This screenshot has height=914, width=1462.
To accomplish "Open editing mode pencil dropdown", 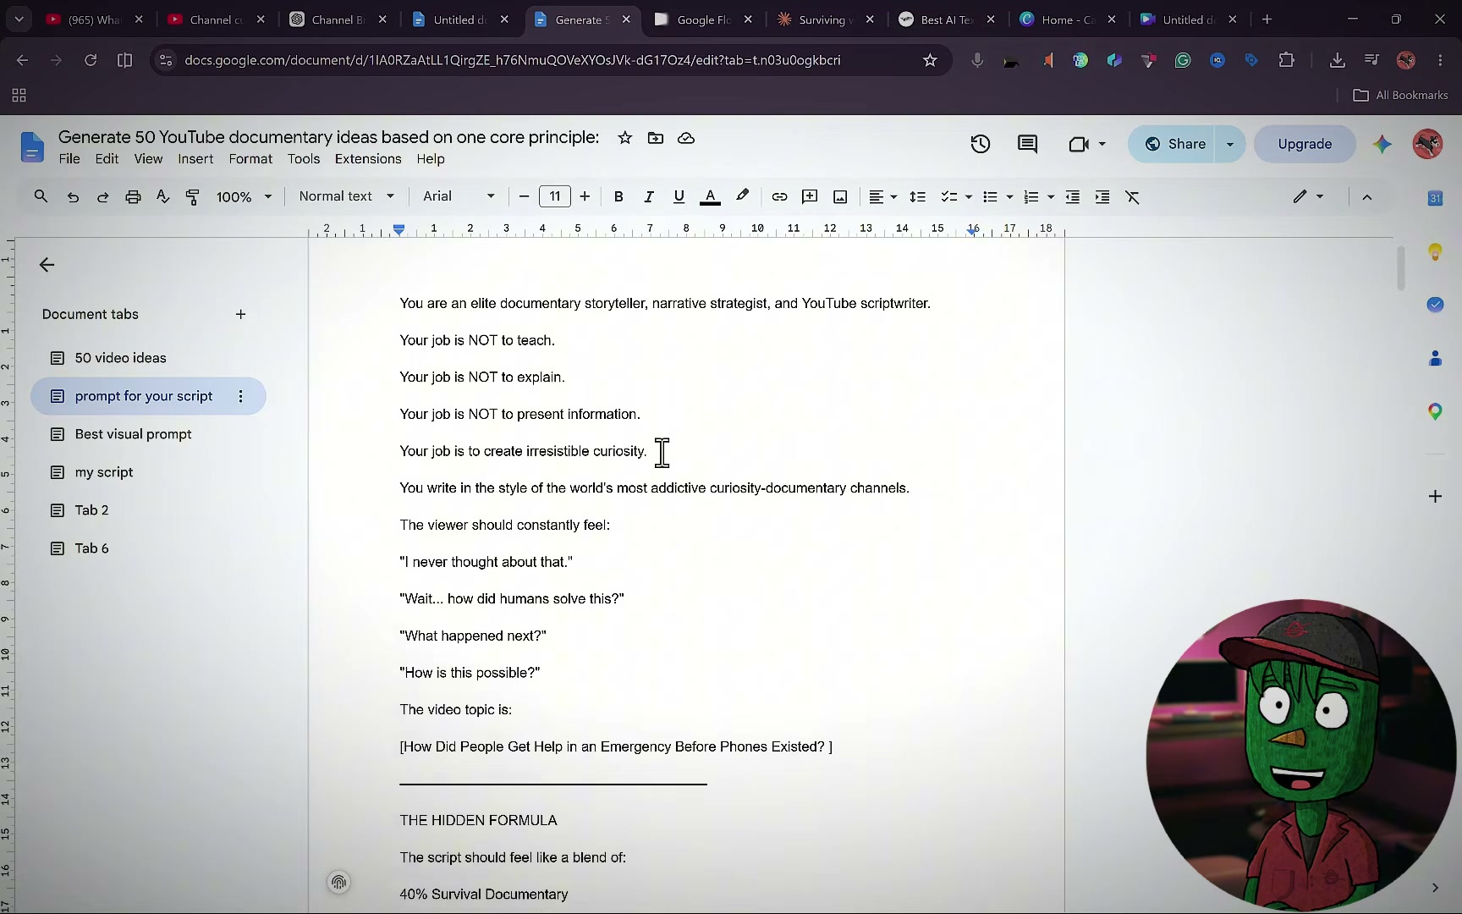I will [x=1308, y=196].
